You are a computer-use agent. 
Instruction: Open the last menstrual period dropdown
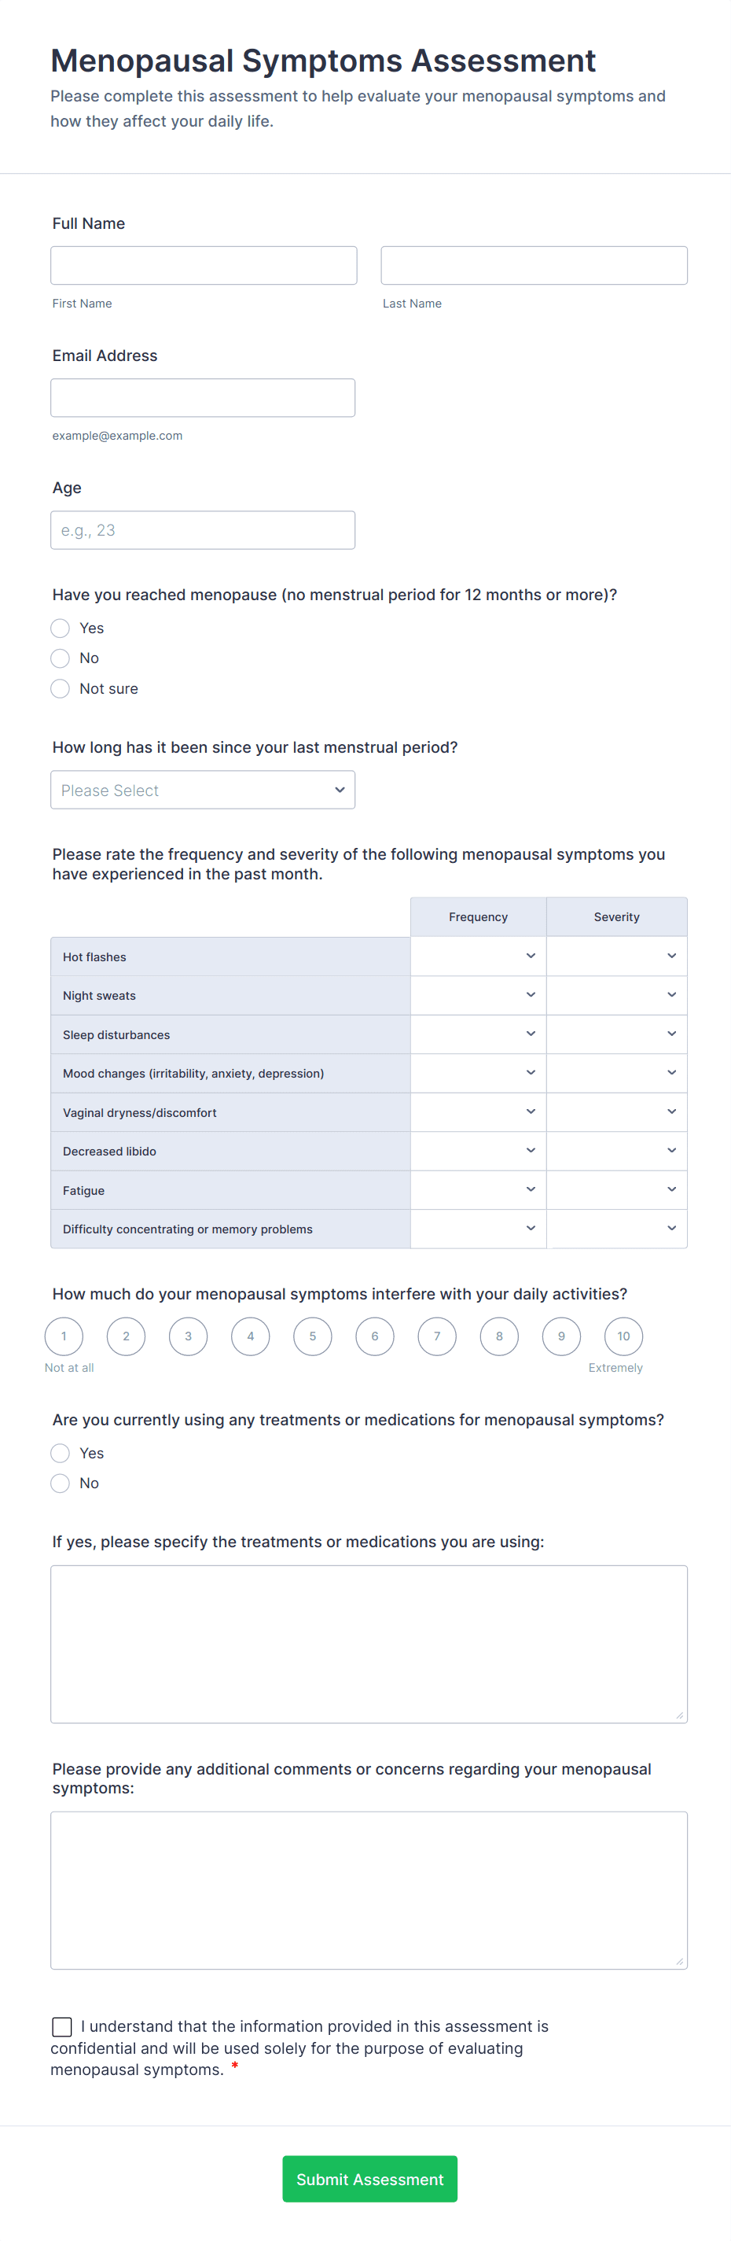pos(203,790)
